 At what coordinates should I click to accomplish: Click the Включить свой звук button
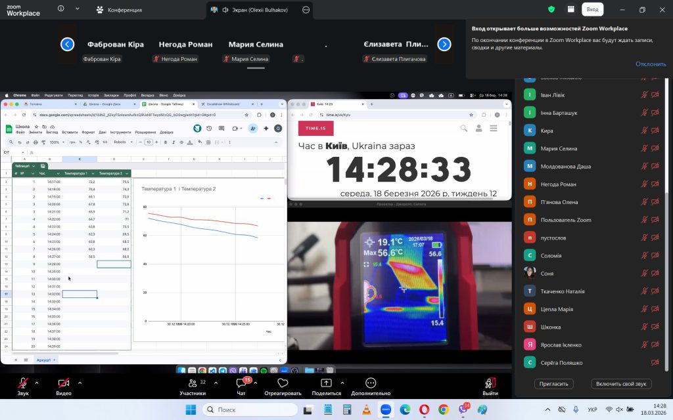tap(620, 384)
